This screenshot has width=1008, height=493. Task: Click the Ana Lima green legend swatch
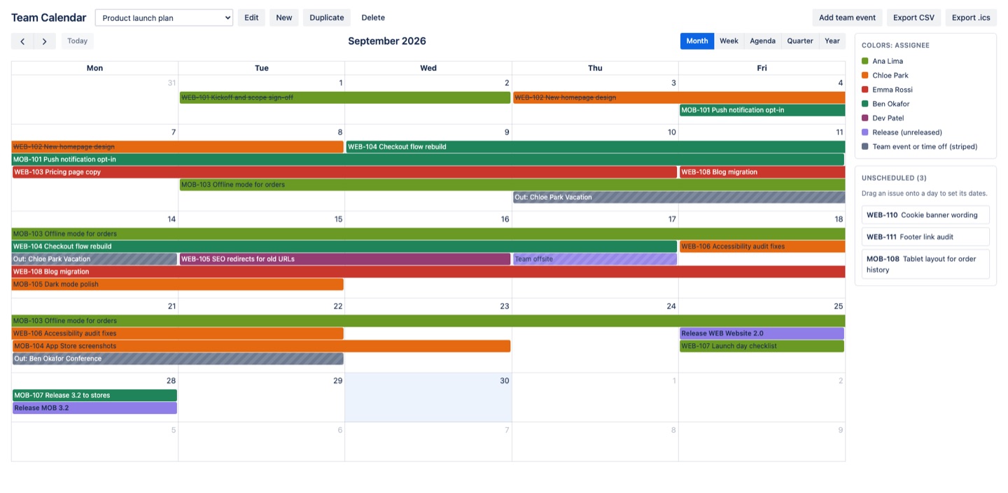(x=865, y=62)
